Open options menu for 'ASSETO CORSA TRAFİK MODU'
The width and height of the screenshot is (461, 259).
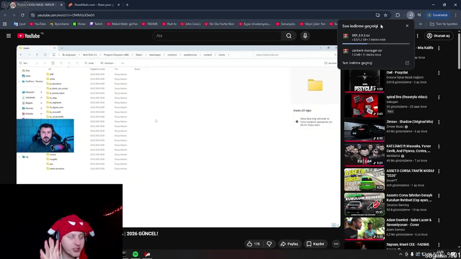tap(439, 172)
